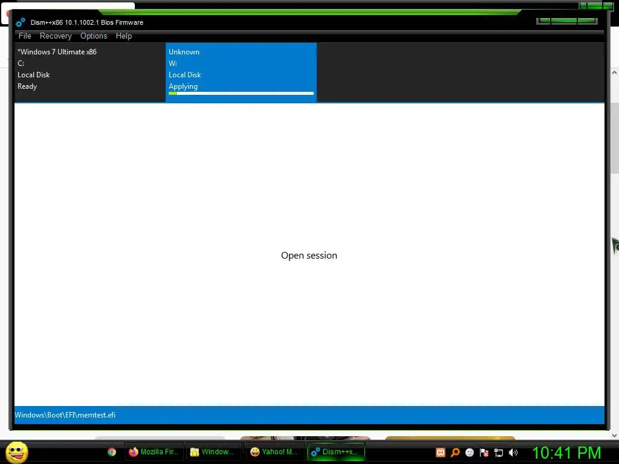Click the scroll-up arrow of background window
This screenshot has width=619, height=464.
coord(614,72)
